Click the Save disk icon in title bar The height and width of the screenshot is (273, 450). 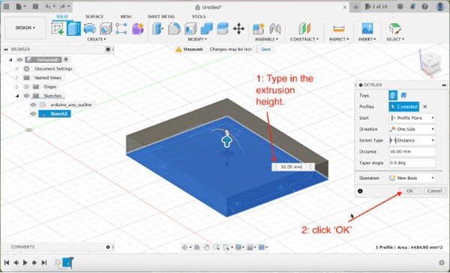coord(35,7)
